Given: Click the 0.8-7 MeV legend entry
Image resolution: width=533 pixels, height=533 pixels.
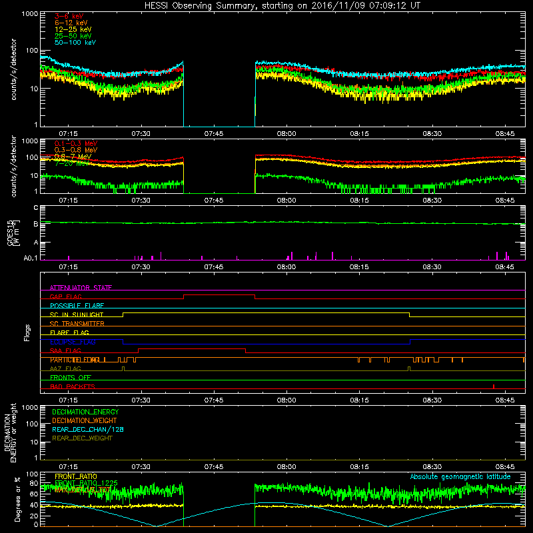Looking at the screenshot, I should (73, 157).
